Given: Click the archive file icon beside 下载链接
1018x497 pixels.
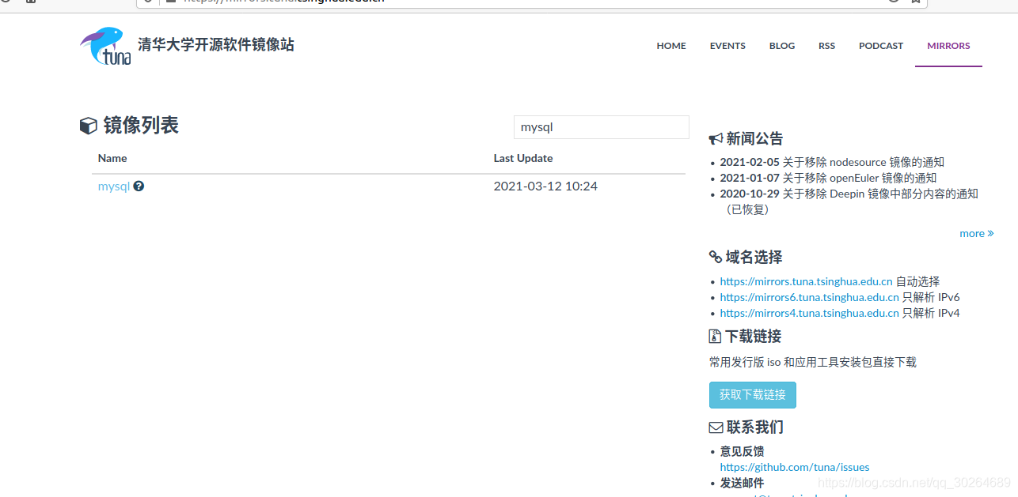Looking at the screenshot, I should click(x=715, y=337).
